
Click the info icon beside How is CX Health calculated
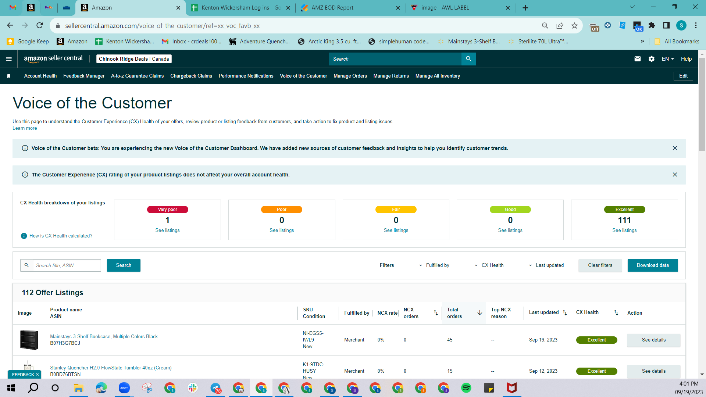24,236
